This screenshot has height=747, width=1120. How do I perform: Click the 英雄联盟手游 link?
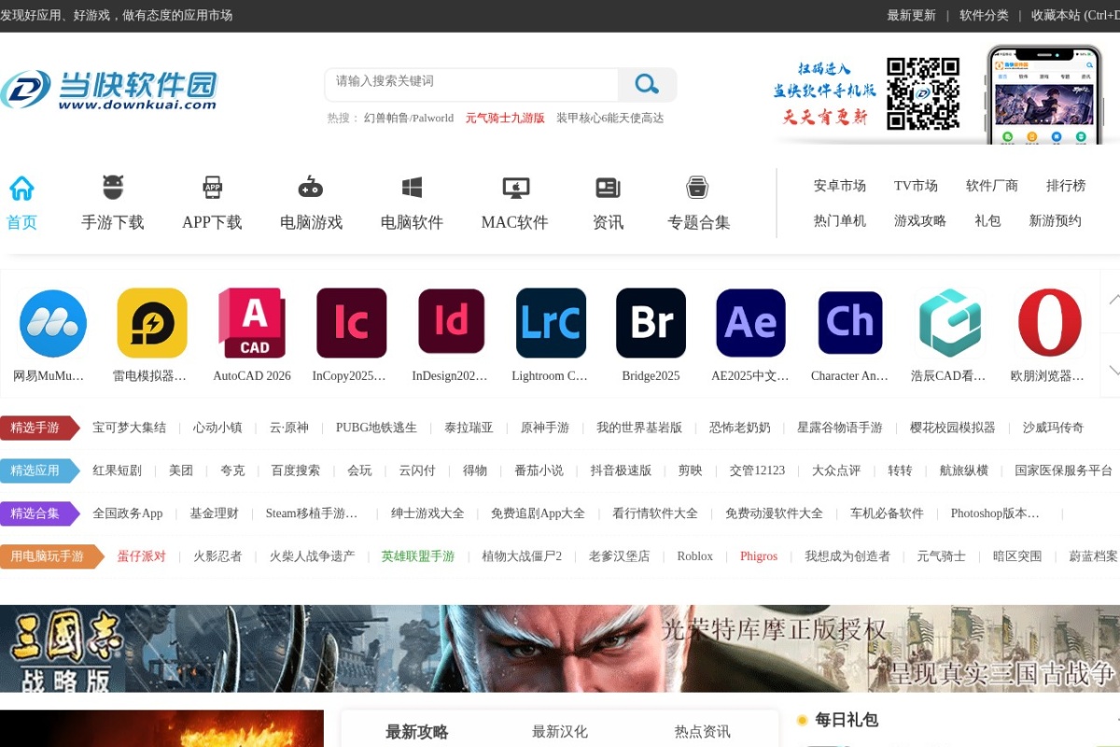tap(417, 557)
